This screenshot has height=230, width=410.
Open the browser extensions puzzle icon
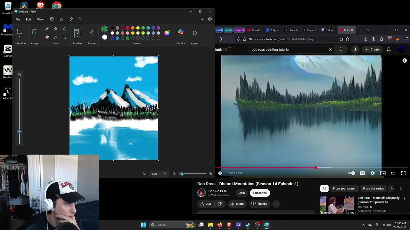(381, 39)
